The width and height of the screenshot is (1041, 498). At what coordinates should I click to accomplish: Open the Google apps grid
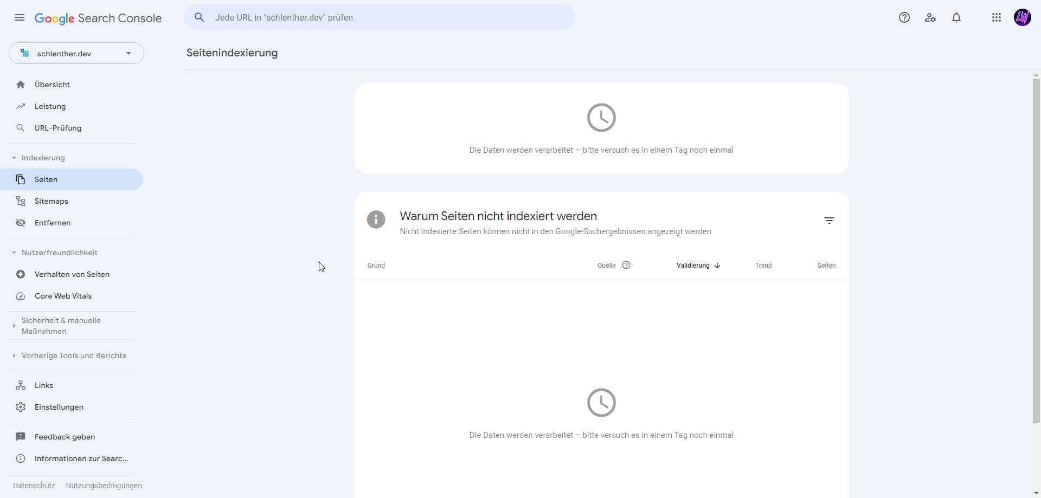pos(996,17)
